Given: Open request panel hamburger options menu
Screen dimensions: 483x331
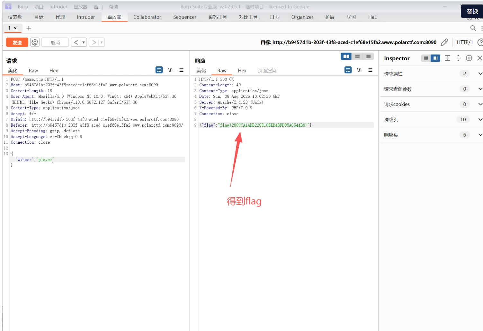Looking at the screenshot, I should point(182,70).
